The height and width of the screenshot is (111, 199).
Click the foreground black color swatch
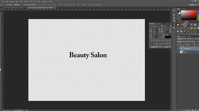click(x=178, y=12)
